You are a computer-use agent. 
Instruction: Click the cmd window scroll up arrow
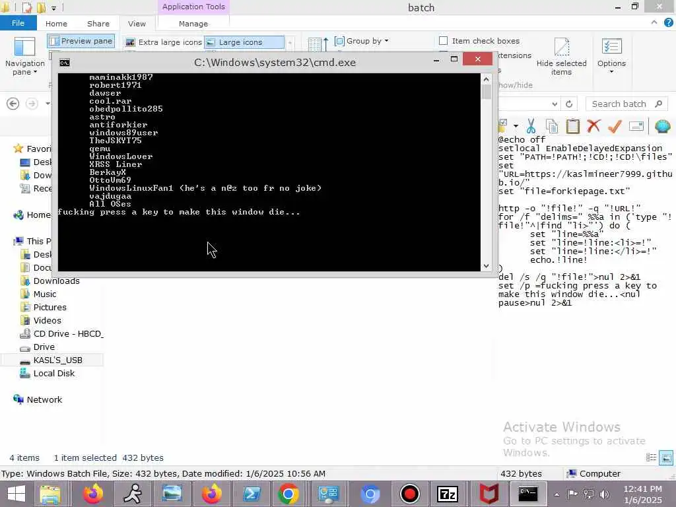[x=487, y=79]
